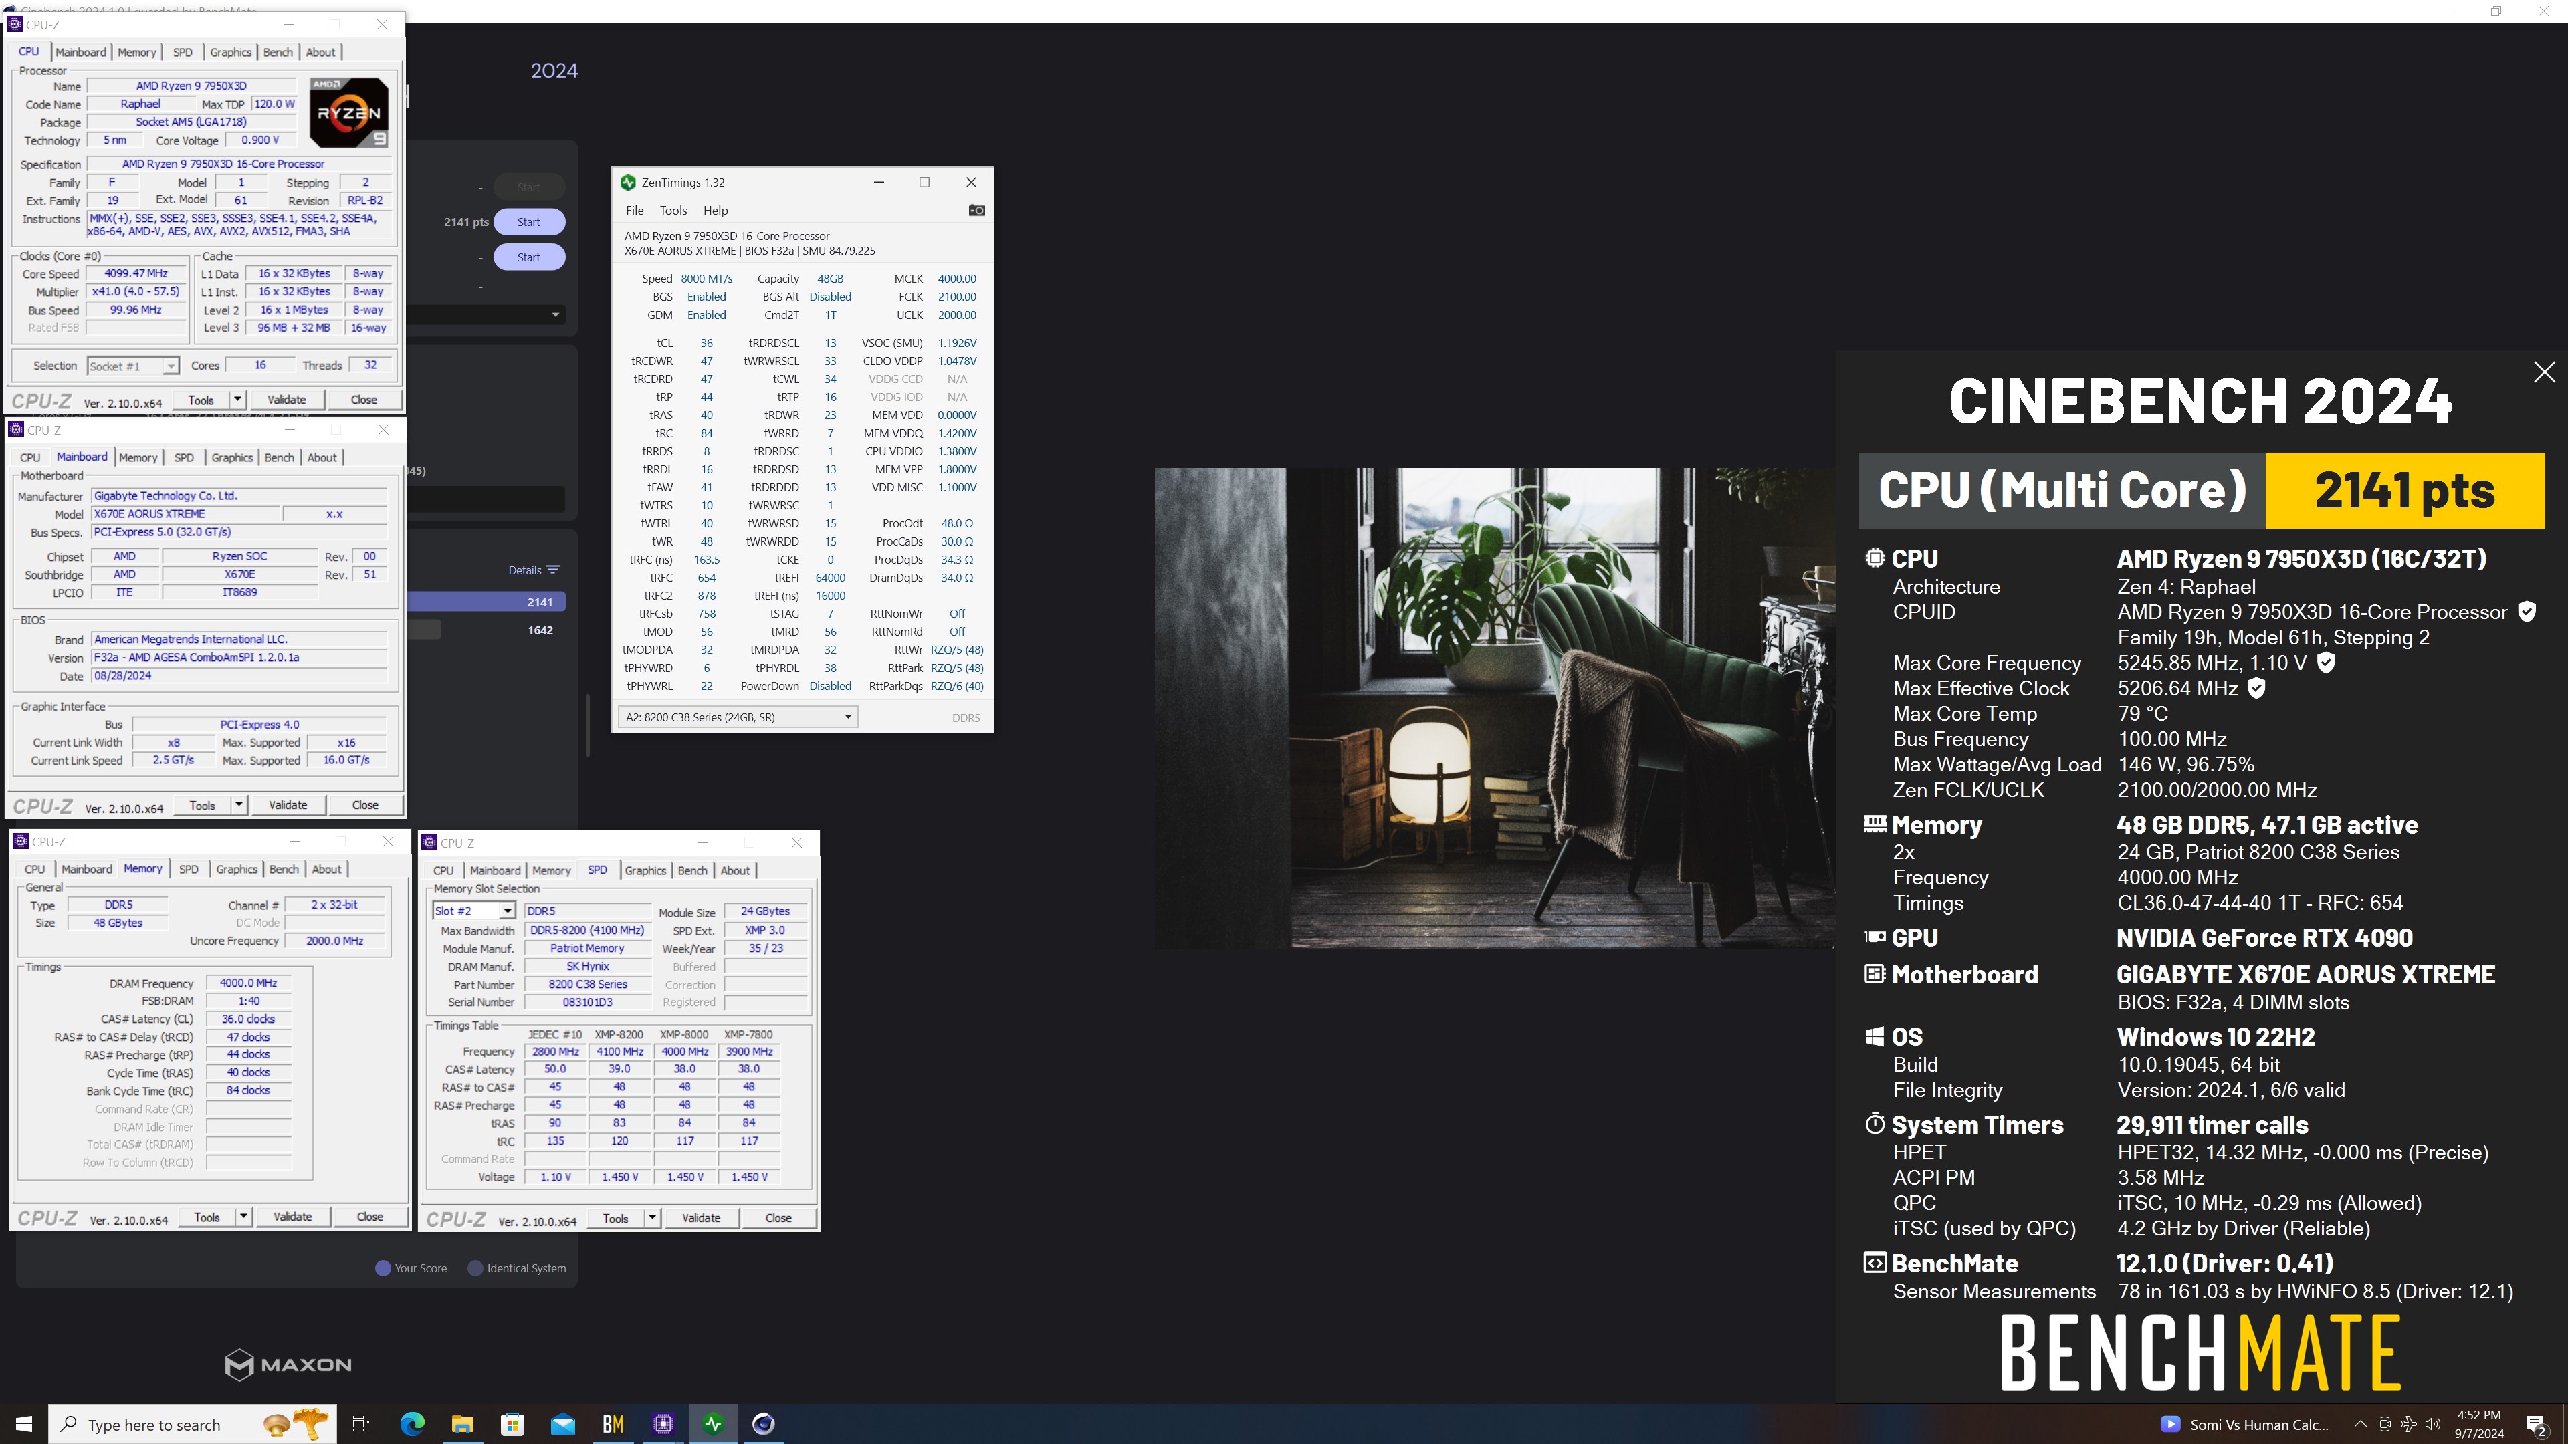Open Tools dropdown arrow in CPU-Z Mainboard window
The image size is (2568, 1444).
(239, 804)
